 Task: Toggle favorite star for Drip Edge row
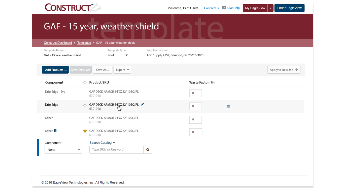point(85,106)
